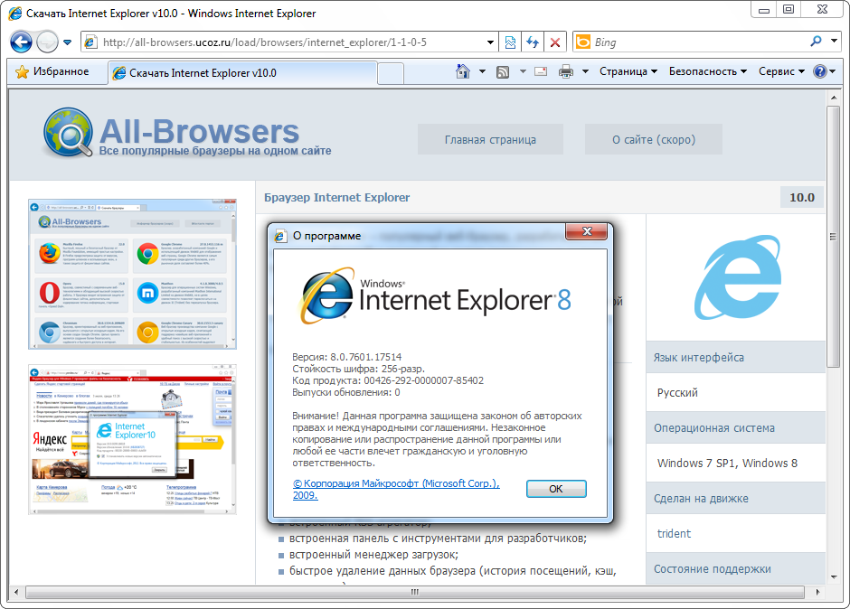Expand the address bar history dropdown
This screenshot has width=850, height=609.
490,42
